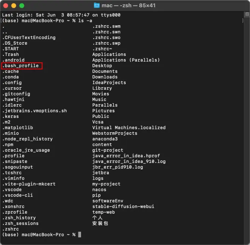Click 'Applications (Parallels)' in the listing
The image size is (250, 245).
[x=126, y=60]
